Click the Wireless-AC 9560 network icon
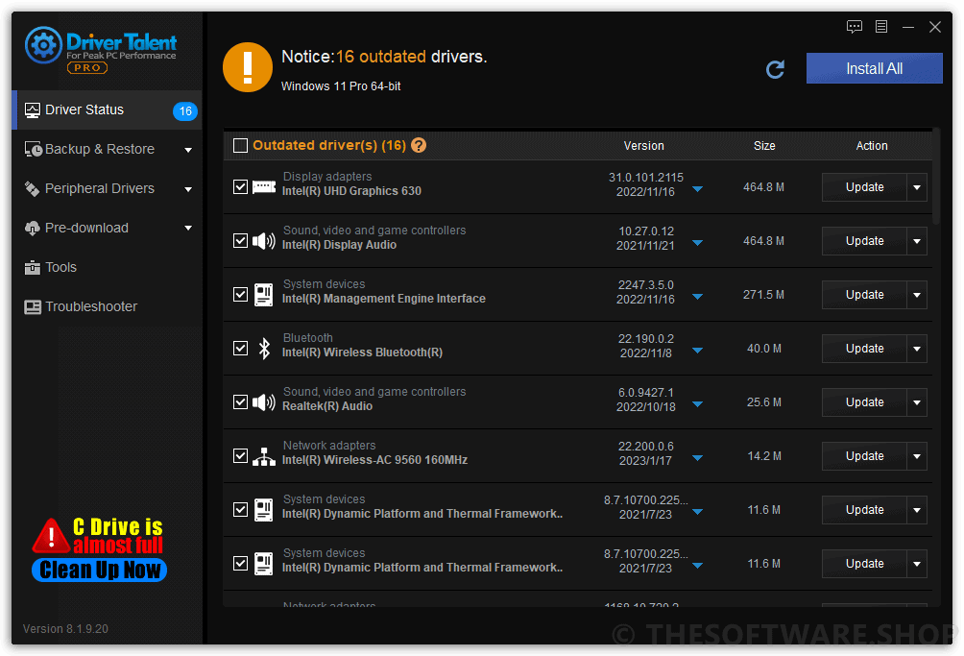This screenshot has height=656, width=964. click(x=264, y=456)
